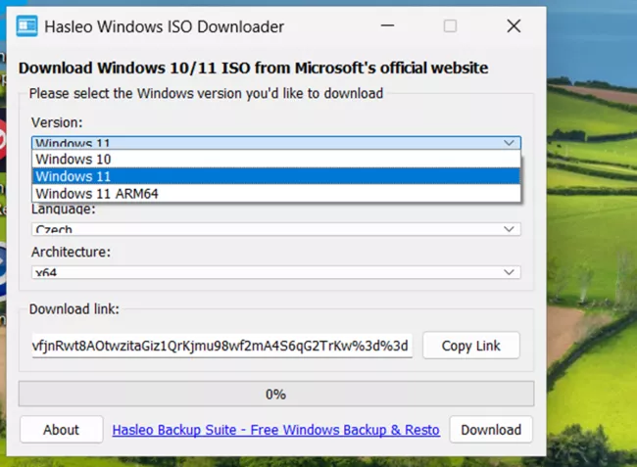
Task: Open the Language dropdown showing Czech
Action: point(276,229)
